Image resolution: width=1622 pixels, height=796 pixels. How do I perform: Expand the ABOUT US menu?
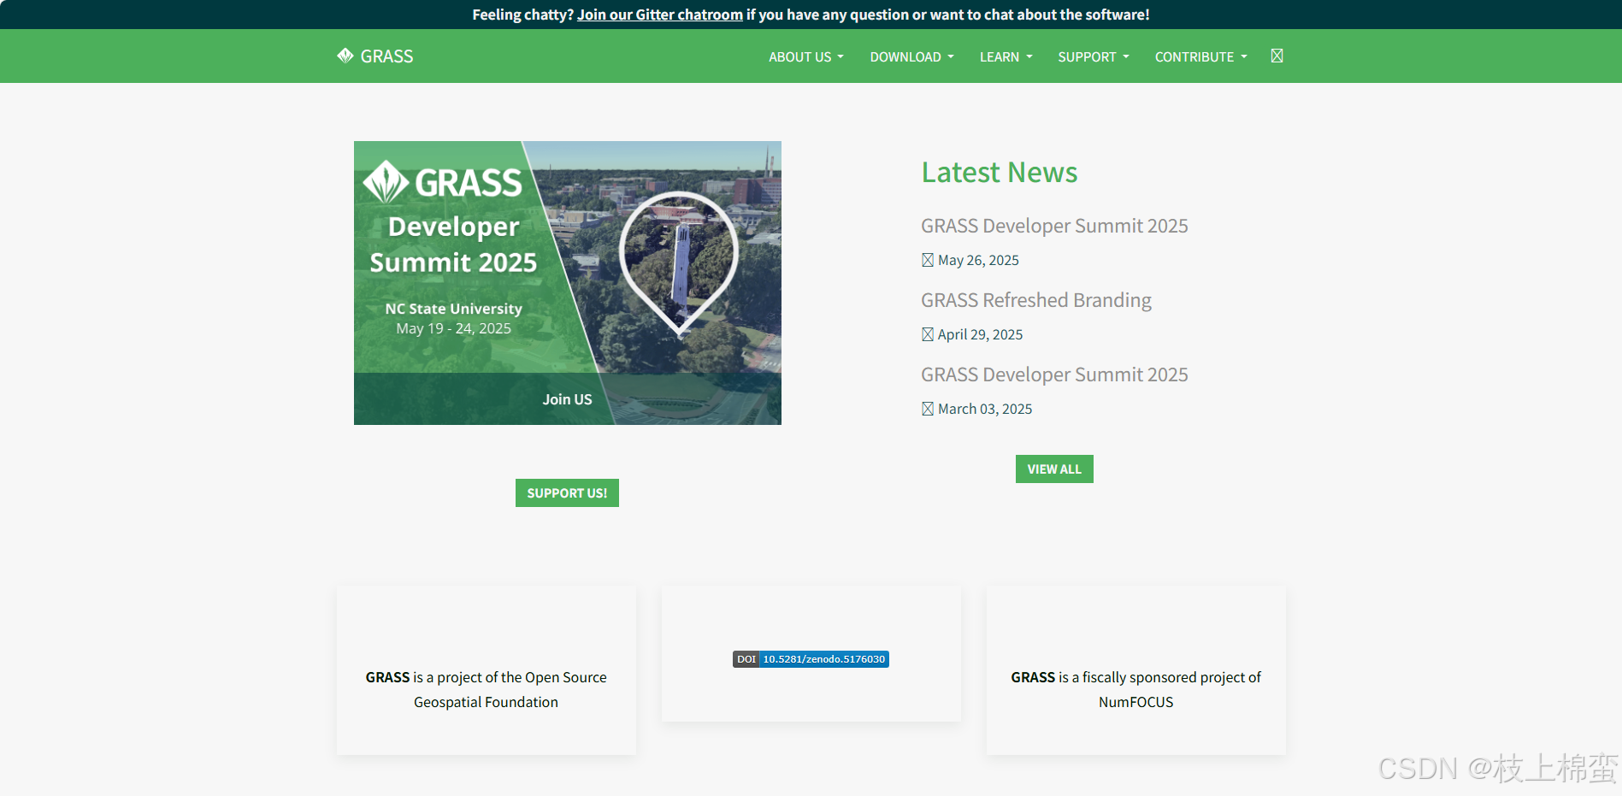click(805, 56)
